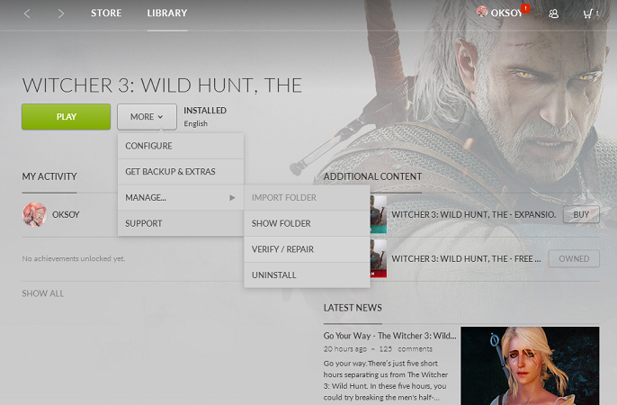Click the red notification badge
This screenshot has height=405, width=617.
pos(525,8)
